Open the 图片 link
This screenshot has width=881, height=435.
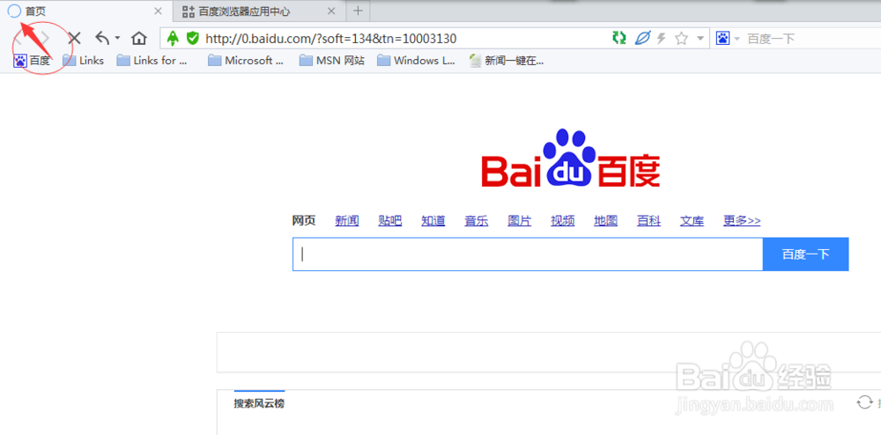click(520, 221)
